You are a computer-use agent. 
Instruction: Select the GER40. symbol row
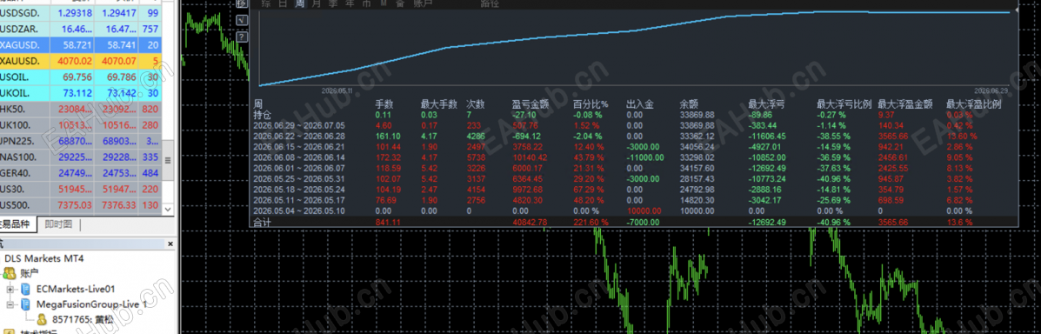point(81,172)
